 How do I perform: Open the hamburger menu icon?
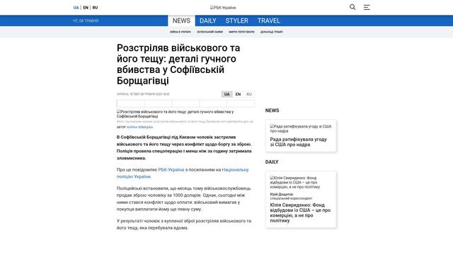pyautogui.click(x=367, y=8)
